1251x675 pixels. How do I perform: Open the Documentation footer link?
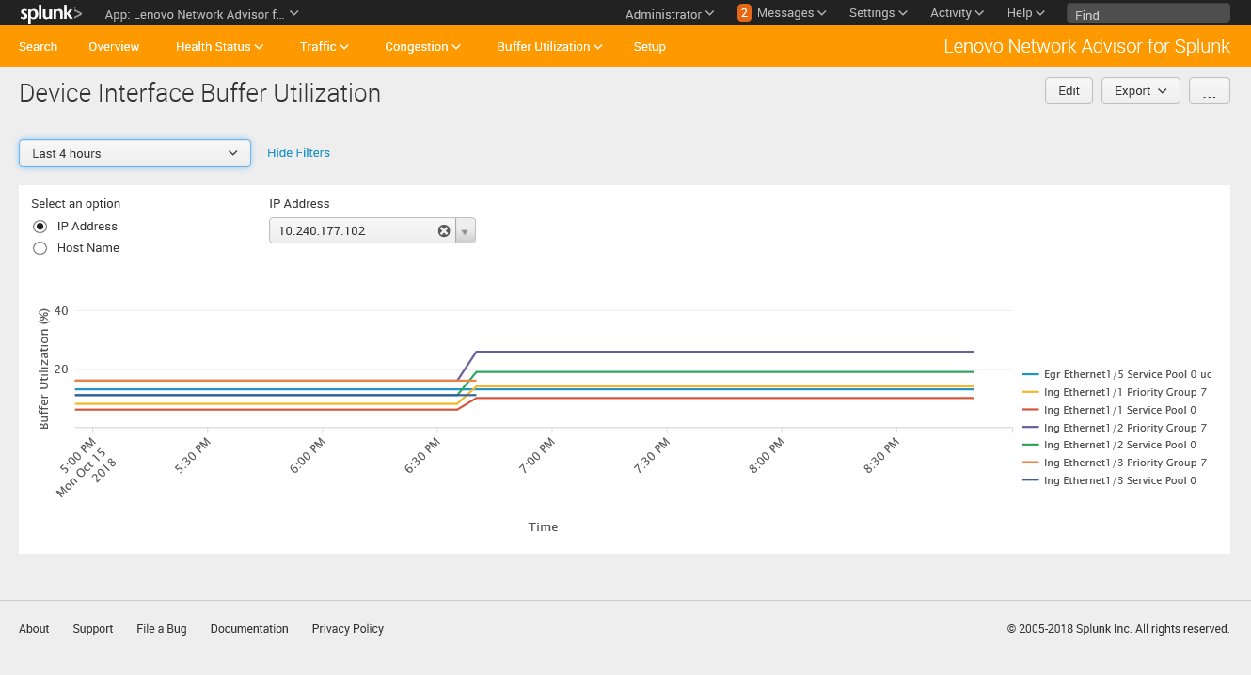pyautogui.click(x=249, y=629)
